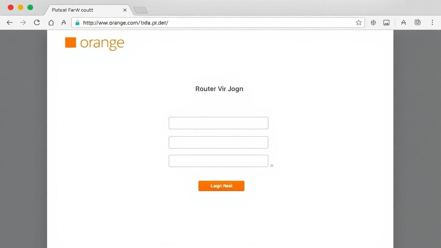
Task: Go forward using the browser forward arrow
Action: (x=23, y=22)
